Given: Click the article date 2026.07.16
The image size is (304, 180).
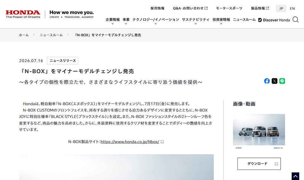Looking at the screenshot, I should pos(31,61).
